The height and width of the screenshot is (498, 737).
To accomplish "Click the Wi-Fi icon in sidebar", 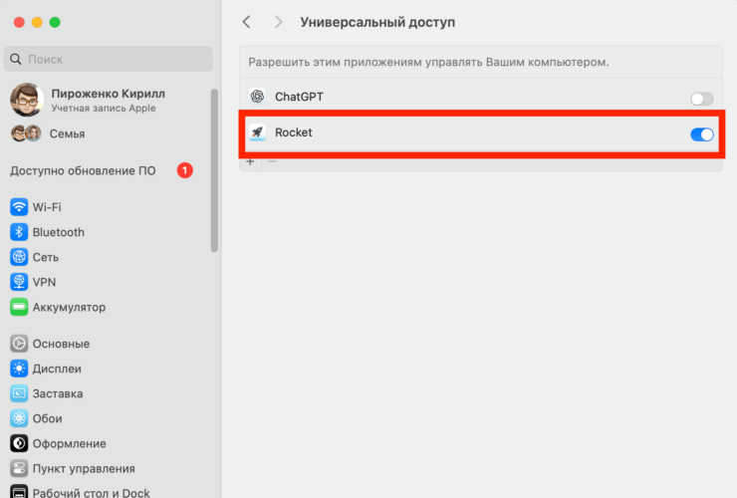I will click(x=19, y=207).
